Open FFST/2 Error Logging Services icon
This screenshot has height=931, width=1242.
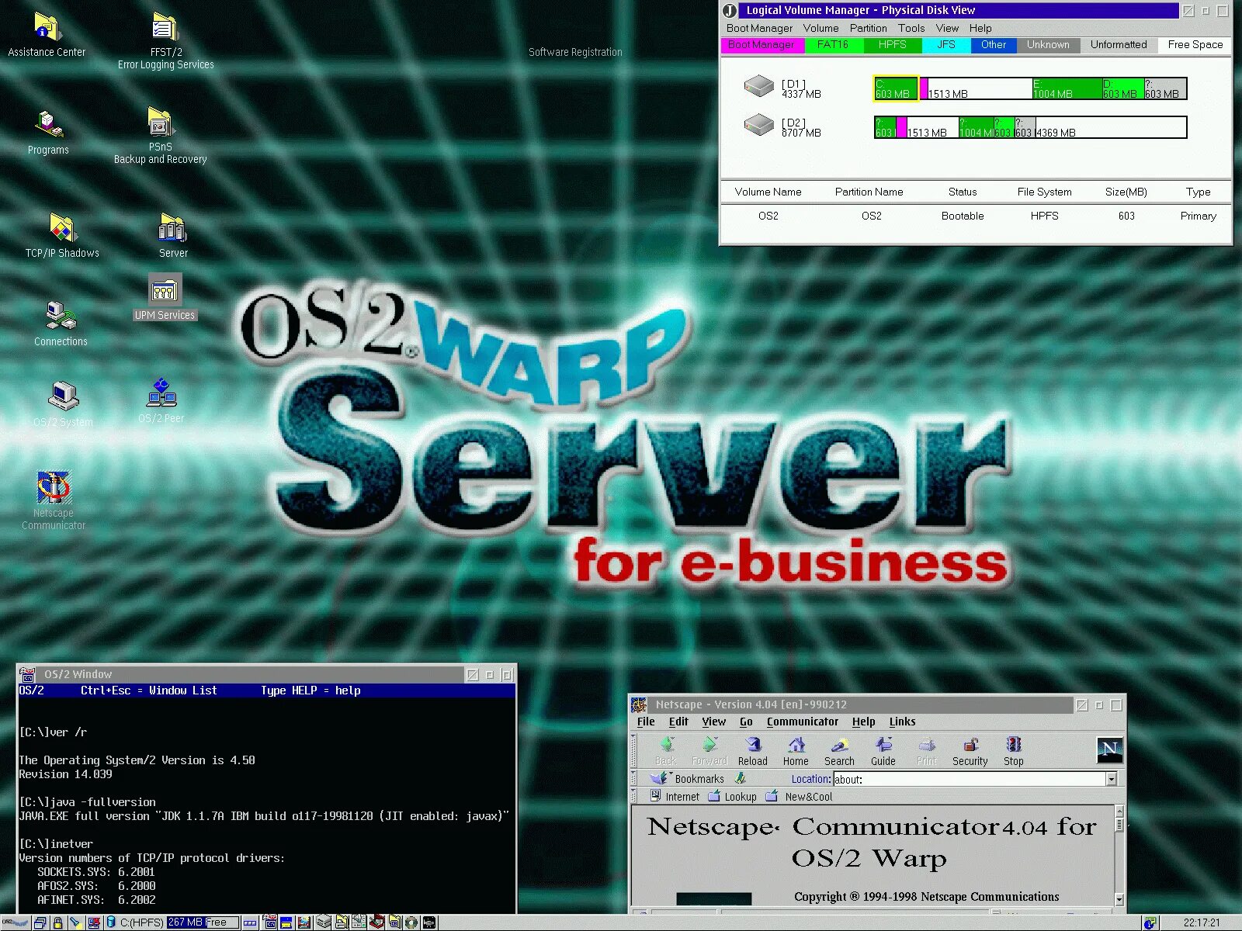pos(165,41)
